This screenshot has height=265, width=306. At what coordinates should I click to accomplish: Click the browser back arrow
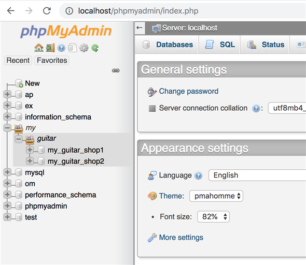point(11,11)
